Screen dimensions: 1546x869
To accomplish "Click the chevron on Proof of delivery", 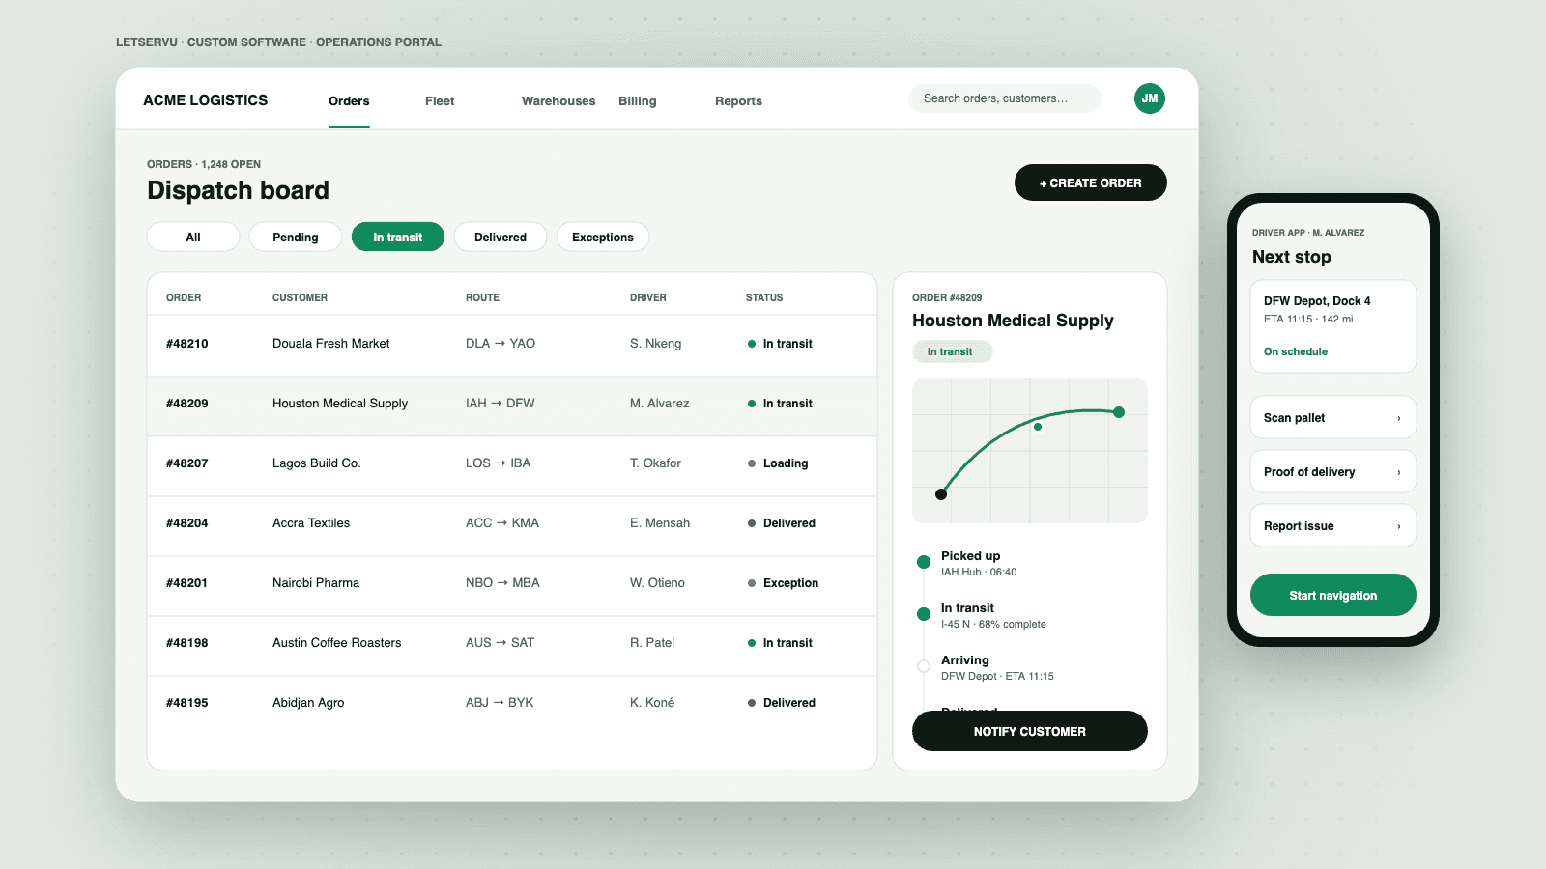I will tap(1398, 472).
